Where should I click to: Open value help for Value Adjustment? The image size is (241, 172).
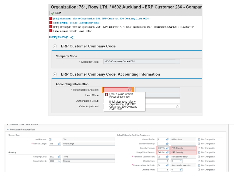pos(178,106)
